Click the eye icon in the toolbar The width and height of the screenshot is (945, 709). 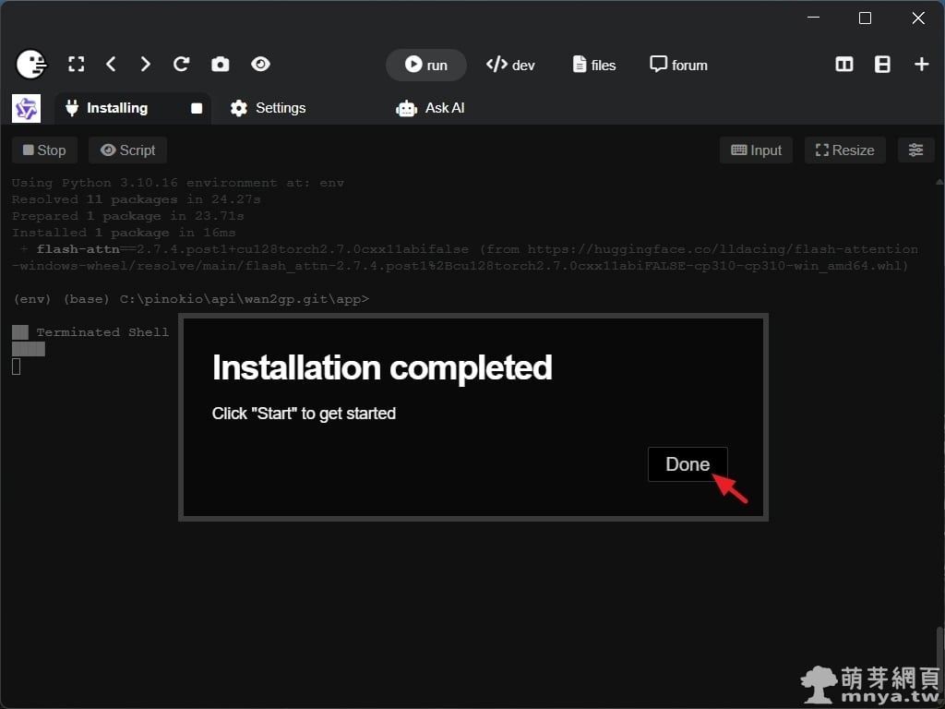(260, 65)
